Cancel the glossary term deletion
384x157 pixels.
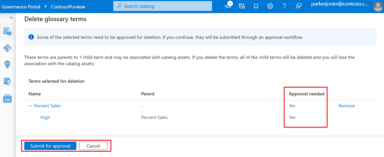tap(93, 146)
